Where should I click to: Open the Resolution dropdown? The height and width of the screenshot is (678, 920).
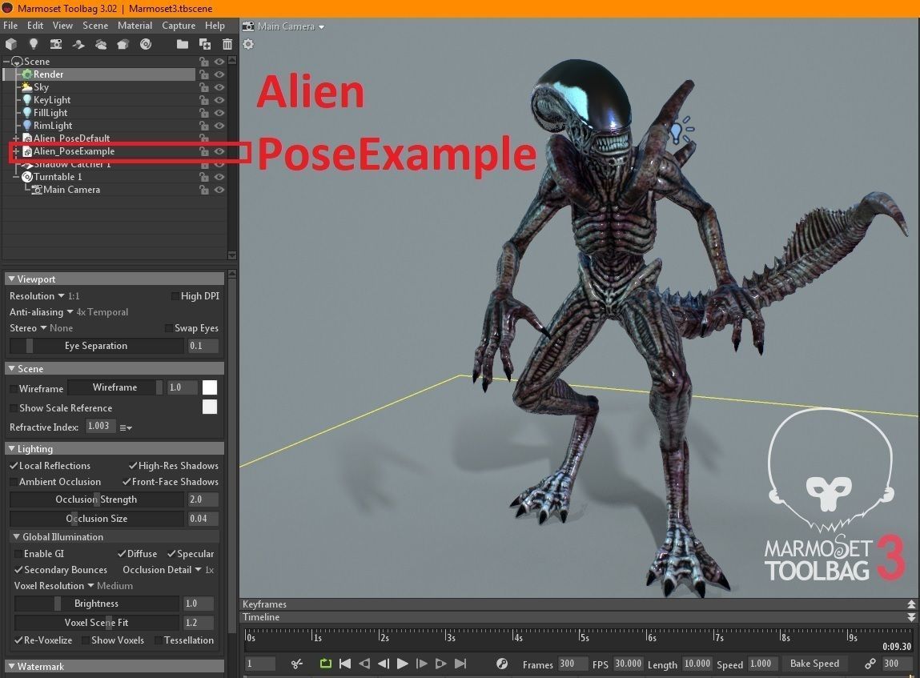pos(61,295)
